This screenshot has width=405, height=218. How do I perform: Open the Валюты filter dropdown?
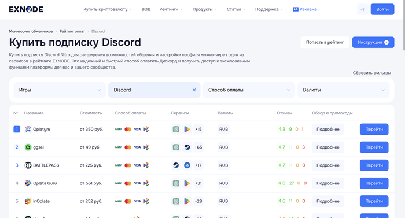pyautogui.click(x=344, y=90)
